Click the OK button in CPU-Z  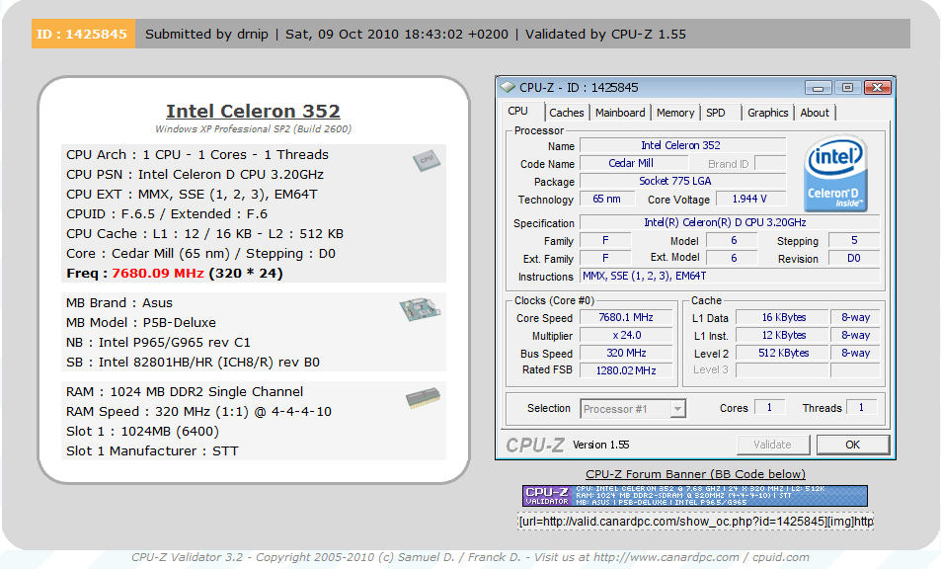coord(852,445)
